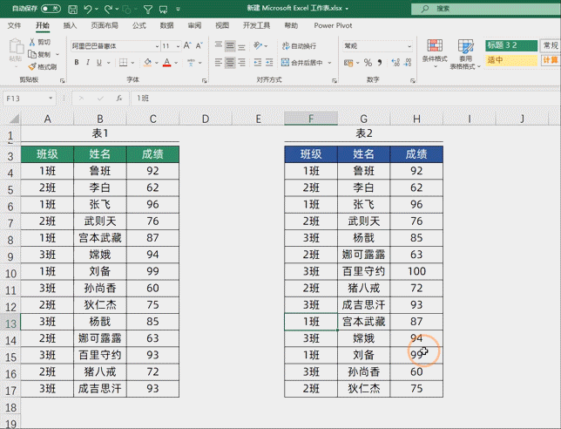Switch to the 插入 (Insert) tab
This screenshot has width=561, height=429.
pos(70,25)
